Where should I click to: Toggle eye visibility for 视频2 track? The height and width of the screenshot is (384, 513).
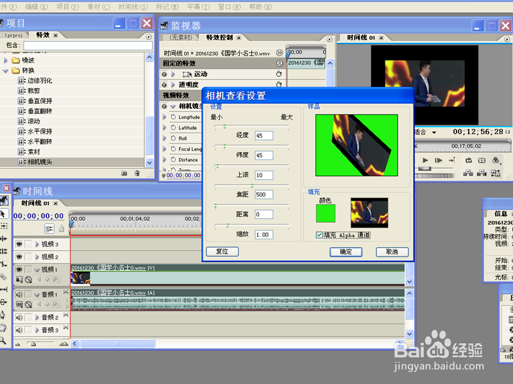(19, 257)
